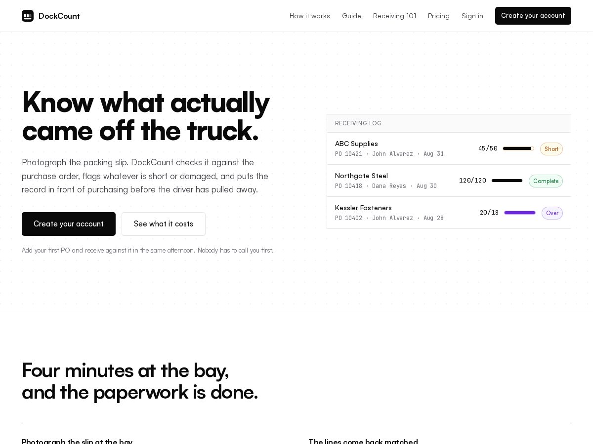Click the Over status badge
The image size is (593, 444).
point(552,213)
